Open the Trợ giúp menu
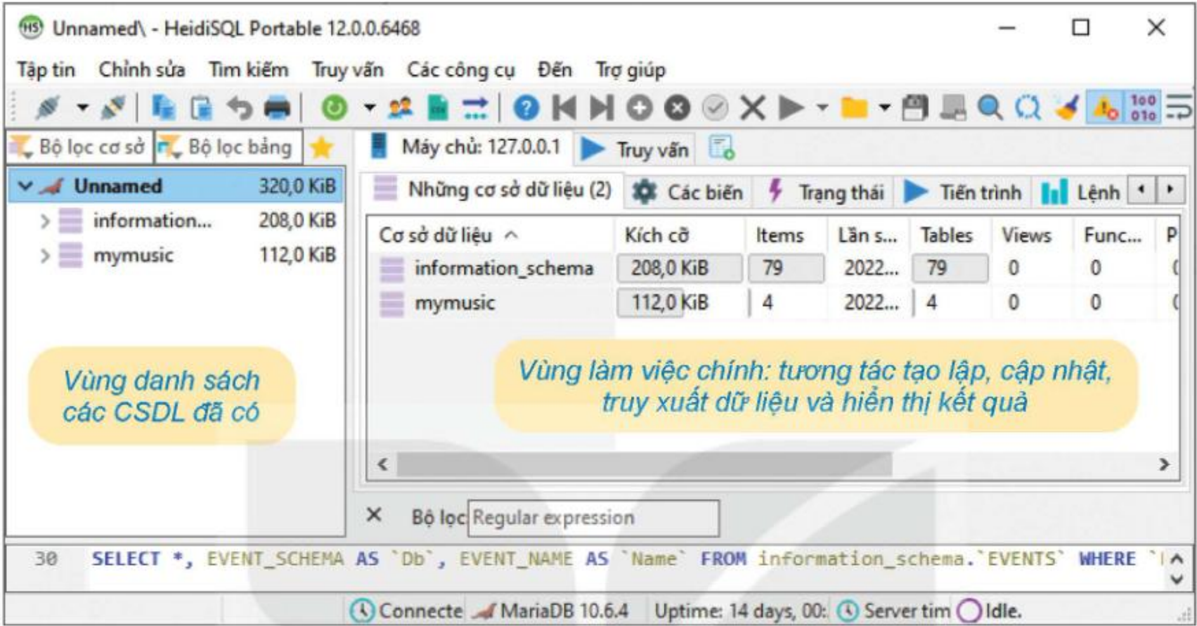 click(630, 70)
